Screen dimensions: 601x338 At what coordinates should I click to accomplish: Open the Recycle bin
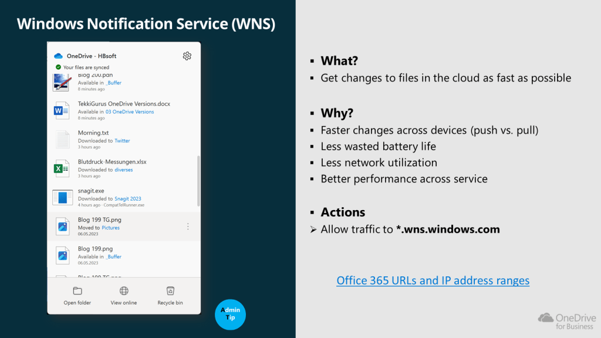[x=170, y=296]
